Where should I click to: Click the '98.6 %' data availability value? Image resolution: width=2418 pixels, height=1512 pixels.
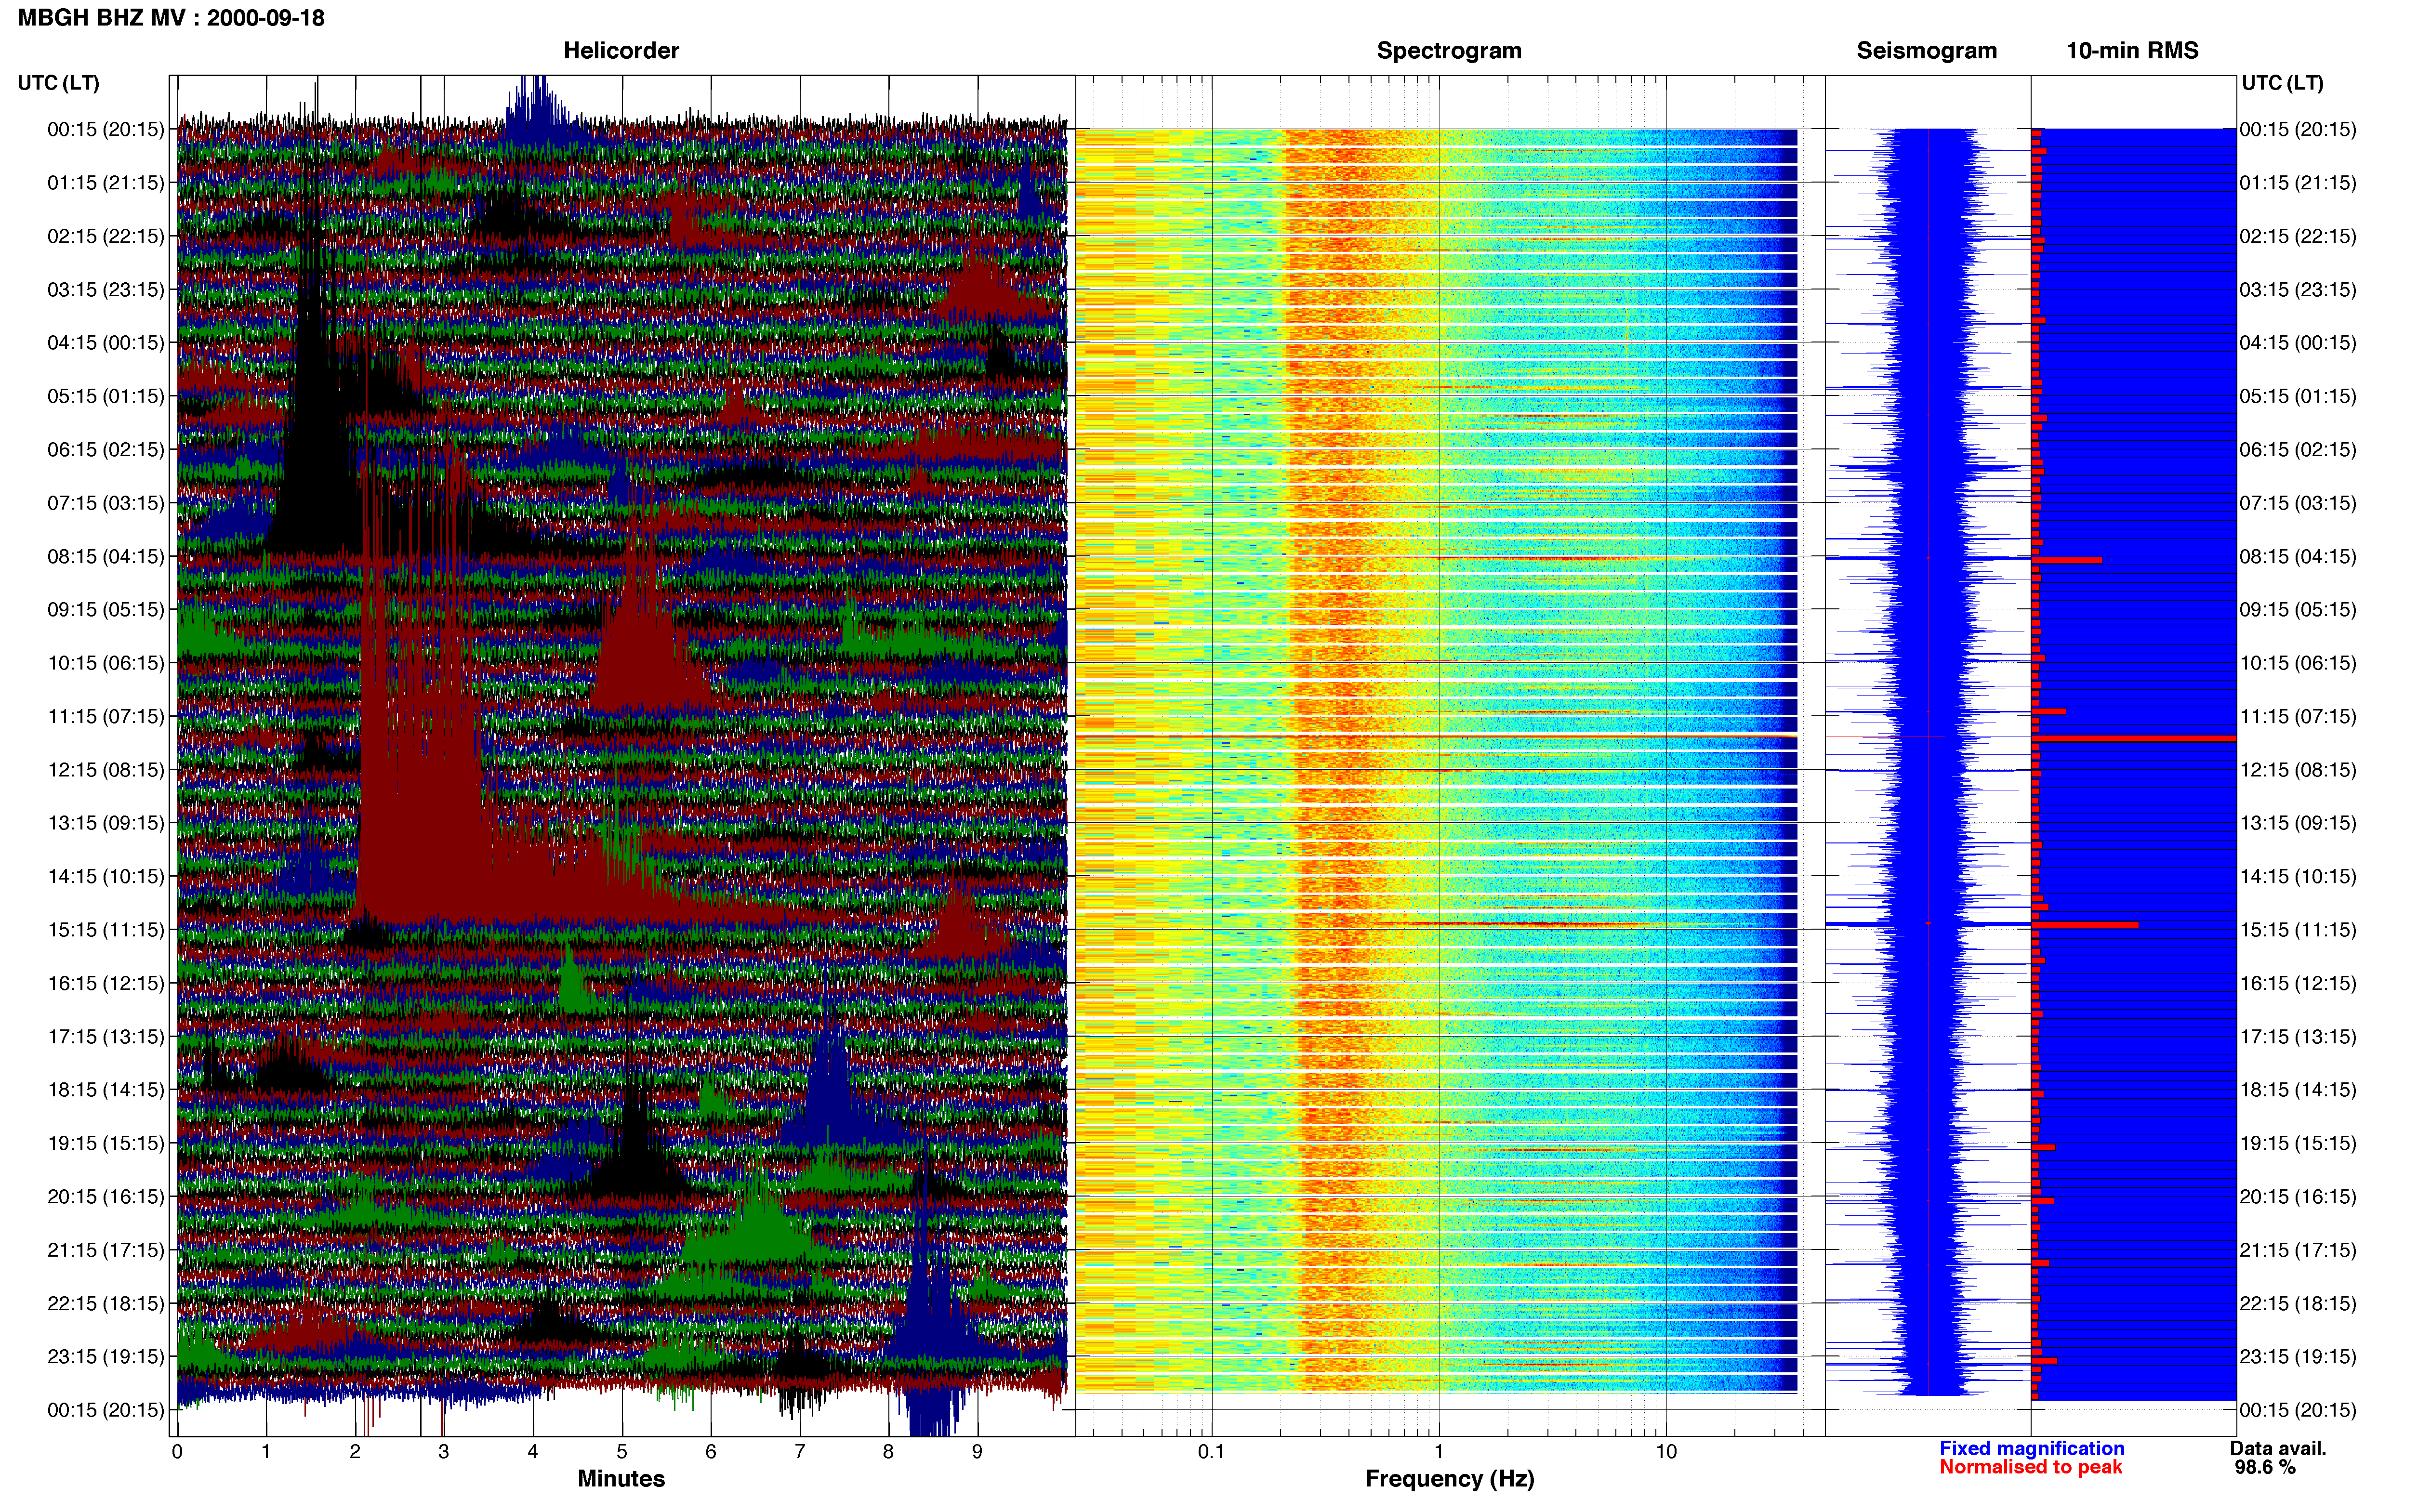tap(2265, 1468)
